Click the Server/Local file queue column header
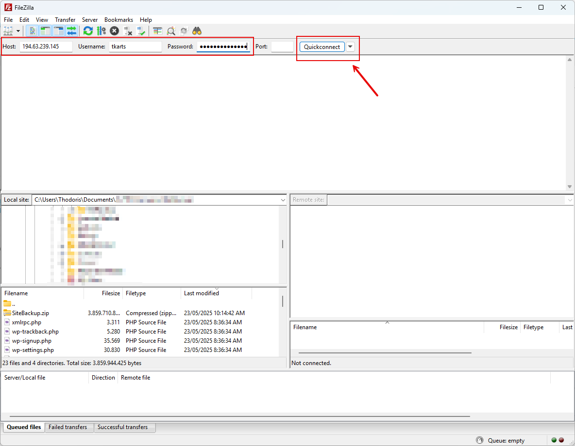Screen dimensions: 575x446 (45, 378)
